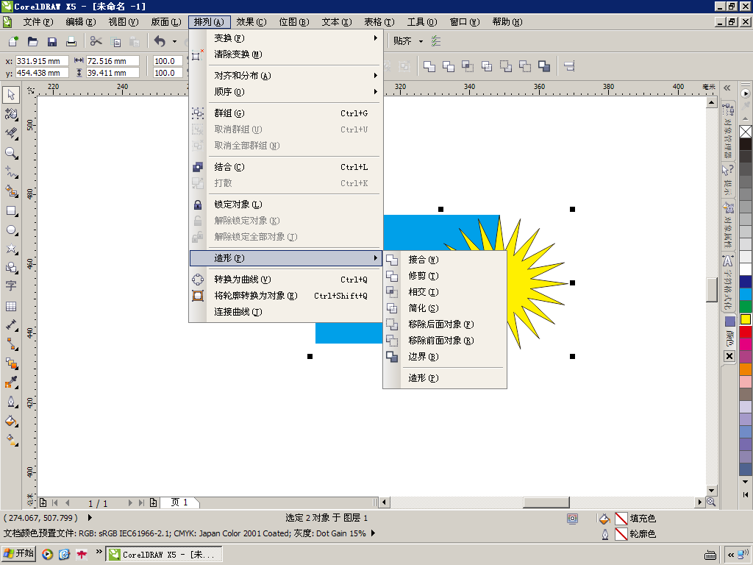
Task: Select the Rectangle tool
Action: pyautogui.click(x=11, y=211)
